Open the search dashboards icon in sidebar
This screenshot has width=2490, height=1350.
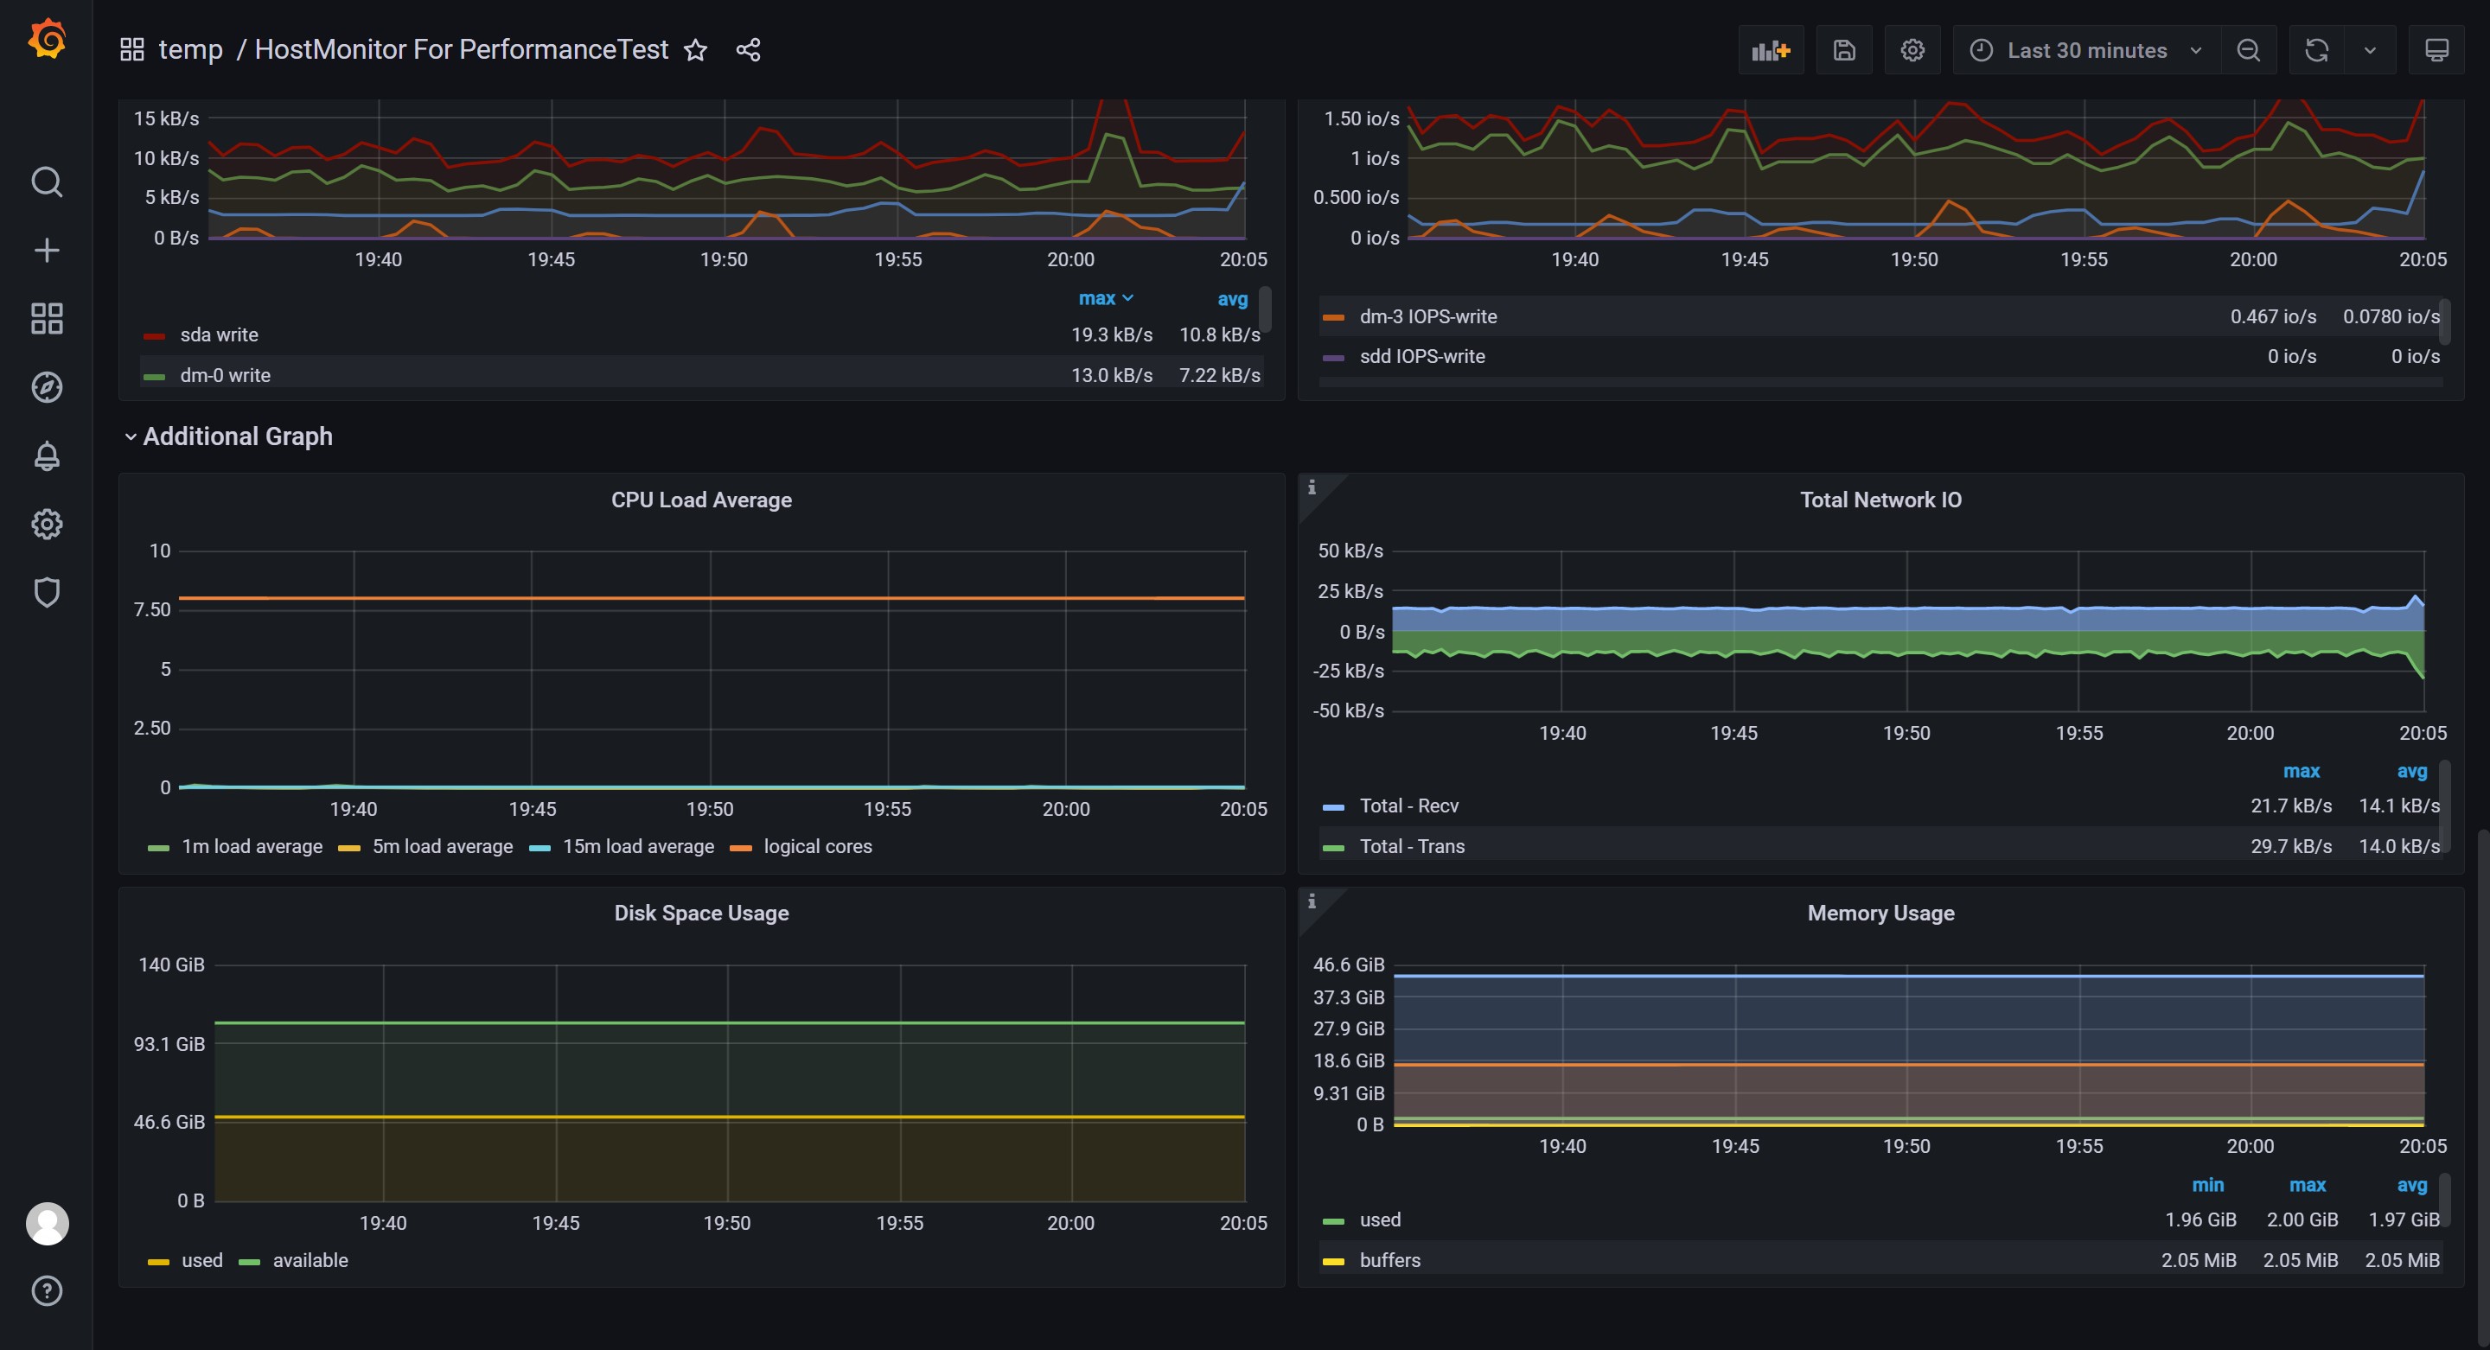click(47, 181)
